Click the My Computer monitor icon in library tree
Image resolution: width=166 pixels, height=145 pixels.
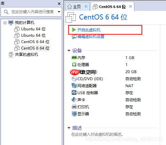coord(11,23)
